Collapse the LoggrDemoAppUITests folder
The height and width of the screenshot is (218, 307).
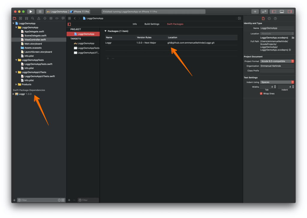tap(16, 72)
